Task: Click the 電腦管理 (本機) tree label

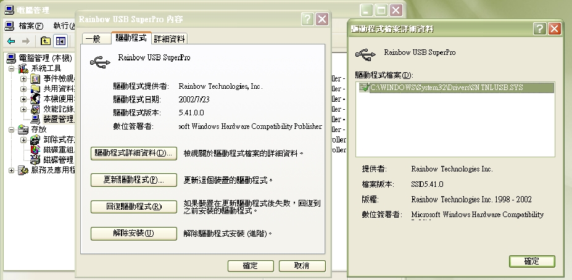Action: 45,58
